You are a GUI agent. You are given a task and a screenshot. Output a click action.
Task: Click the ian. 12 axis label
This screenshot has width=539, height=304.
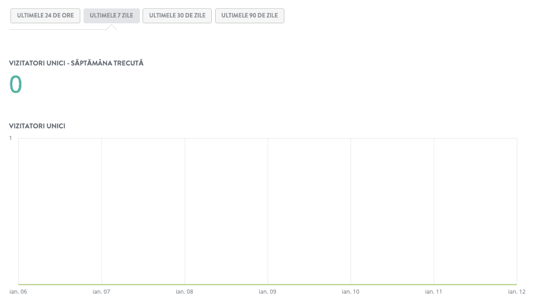click(x=517, y=292)
